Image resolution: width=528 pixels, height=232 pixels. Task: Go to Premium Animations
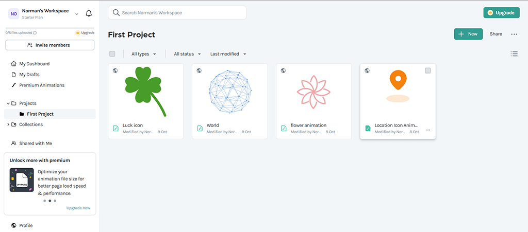[x=41, y=85]
